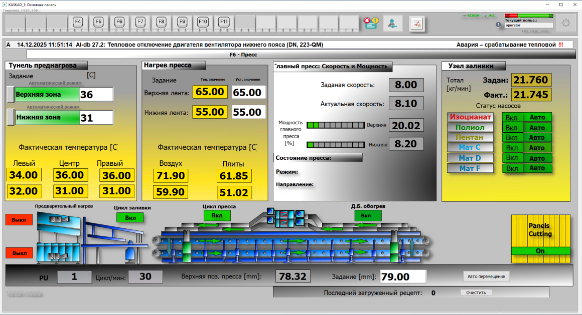Viewport: 582px width, 315px height.
Task: Click Очистить to clear loaded recipe
Action: 476,292
